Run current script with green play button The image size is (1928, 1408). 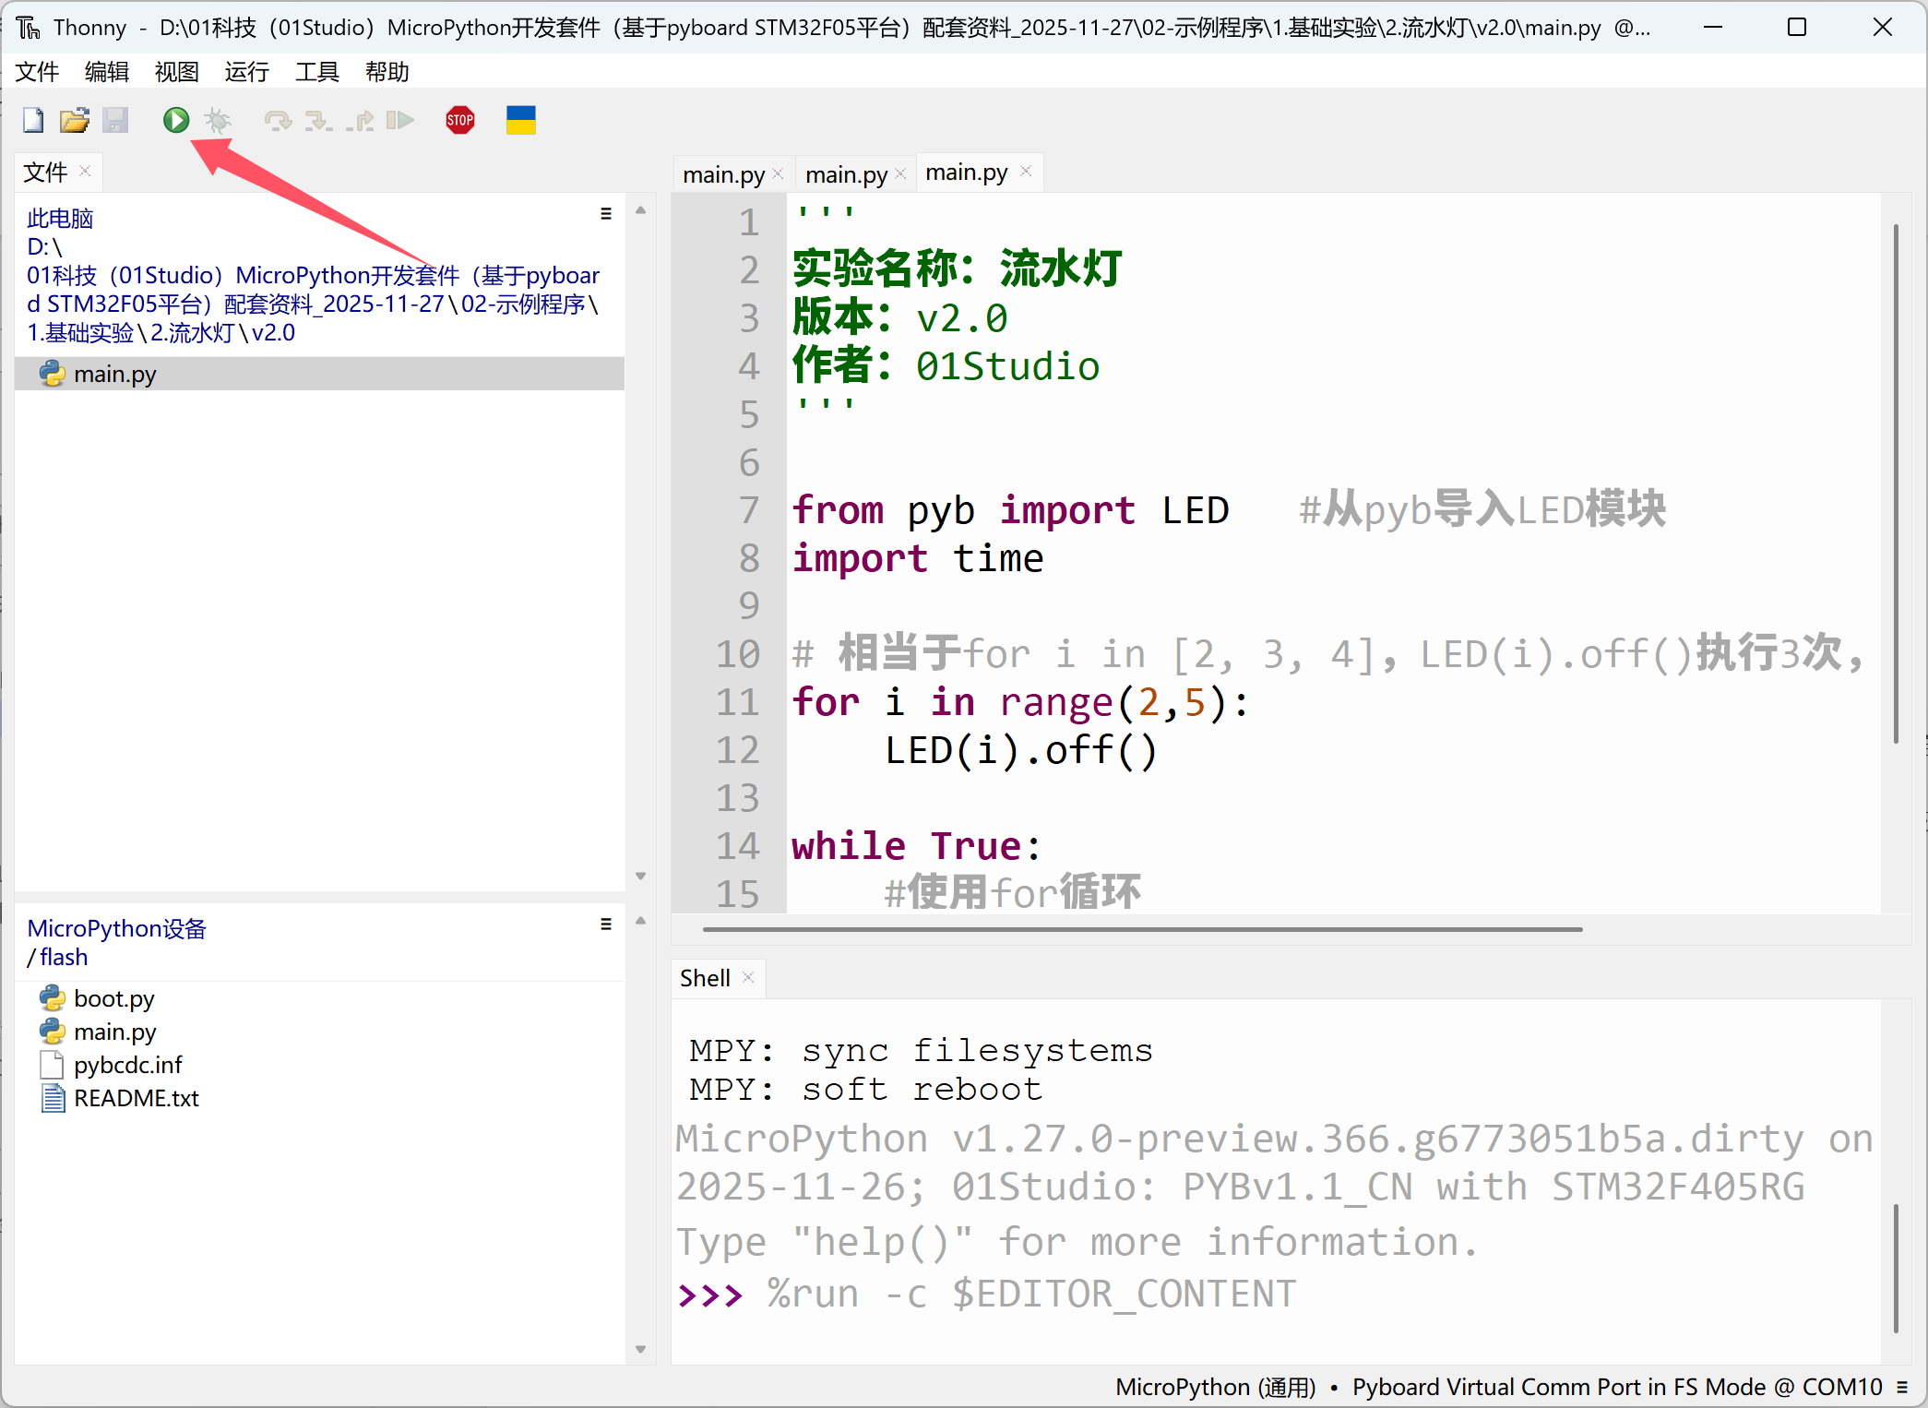tap(176, 120)
